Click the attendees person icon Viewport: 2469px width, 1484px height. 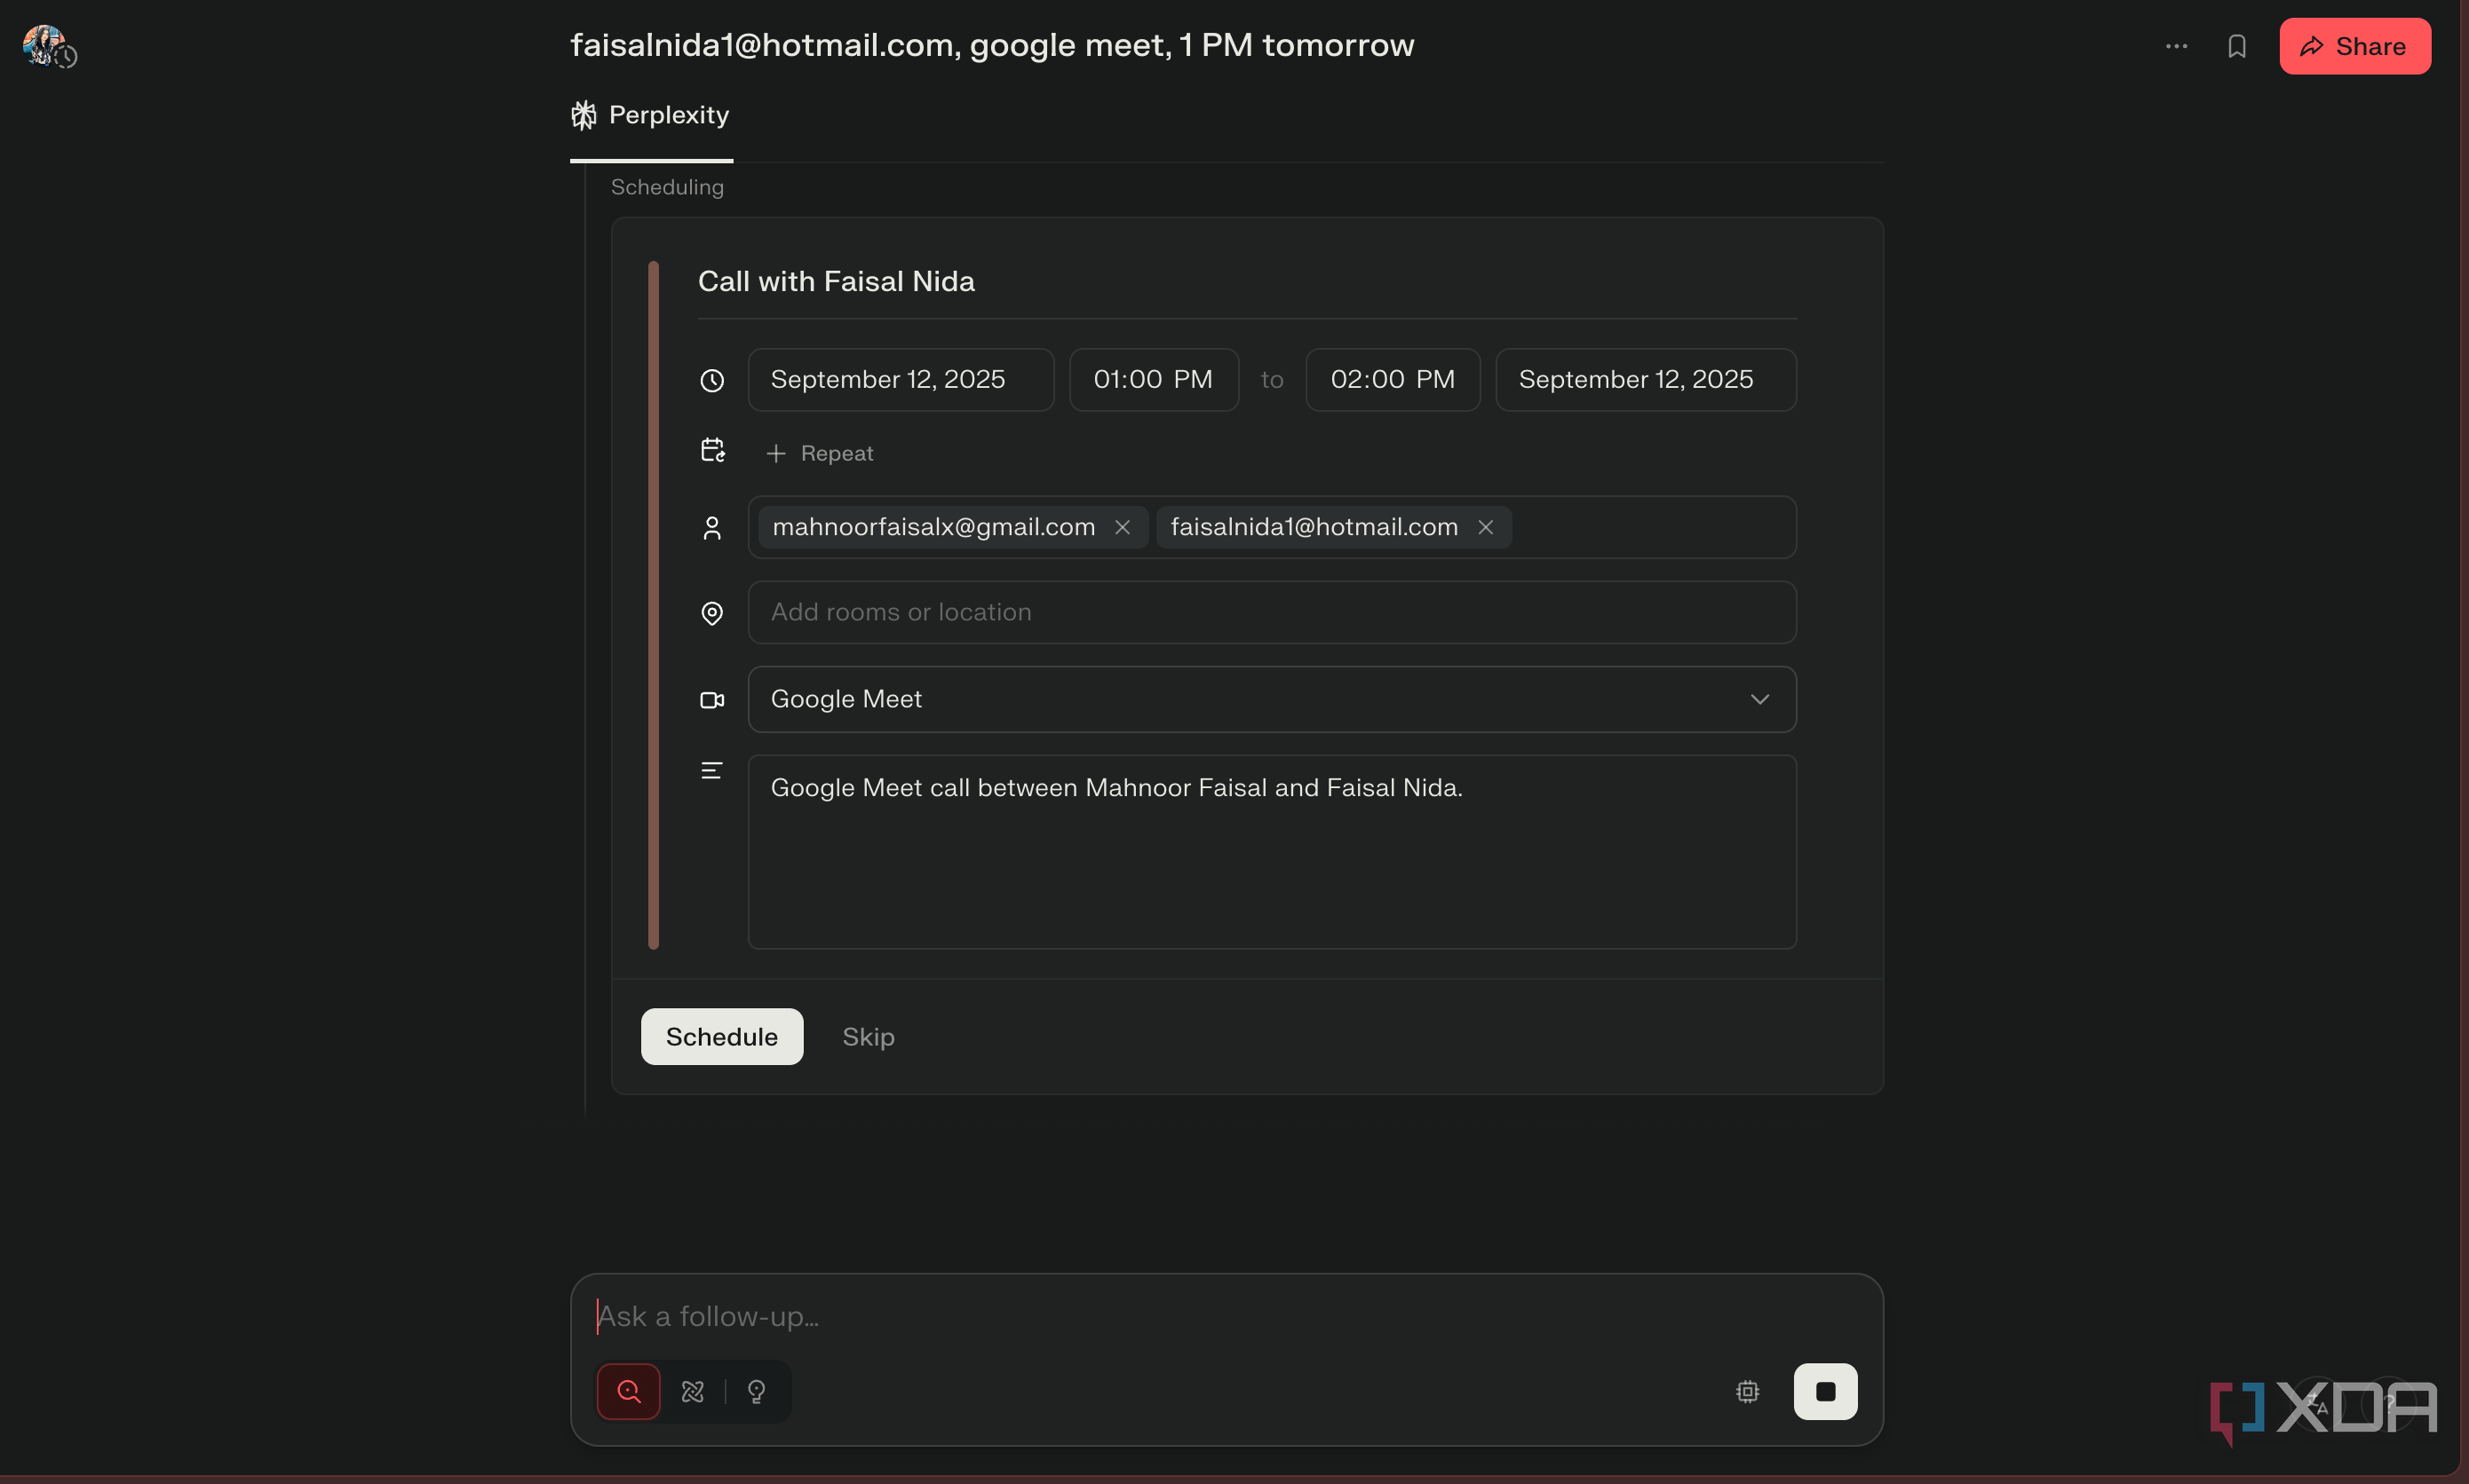tap(711, 528)
